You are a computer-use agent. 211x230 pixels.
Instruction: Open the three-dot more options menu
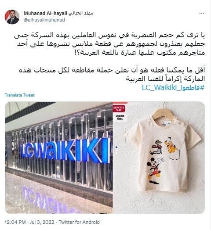[202, 13]
